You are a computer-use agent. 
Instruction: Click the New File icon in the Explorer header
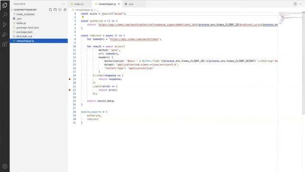pyautogui.click(x=51, y=10)
